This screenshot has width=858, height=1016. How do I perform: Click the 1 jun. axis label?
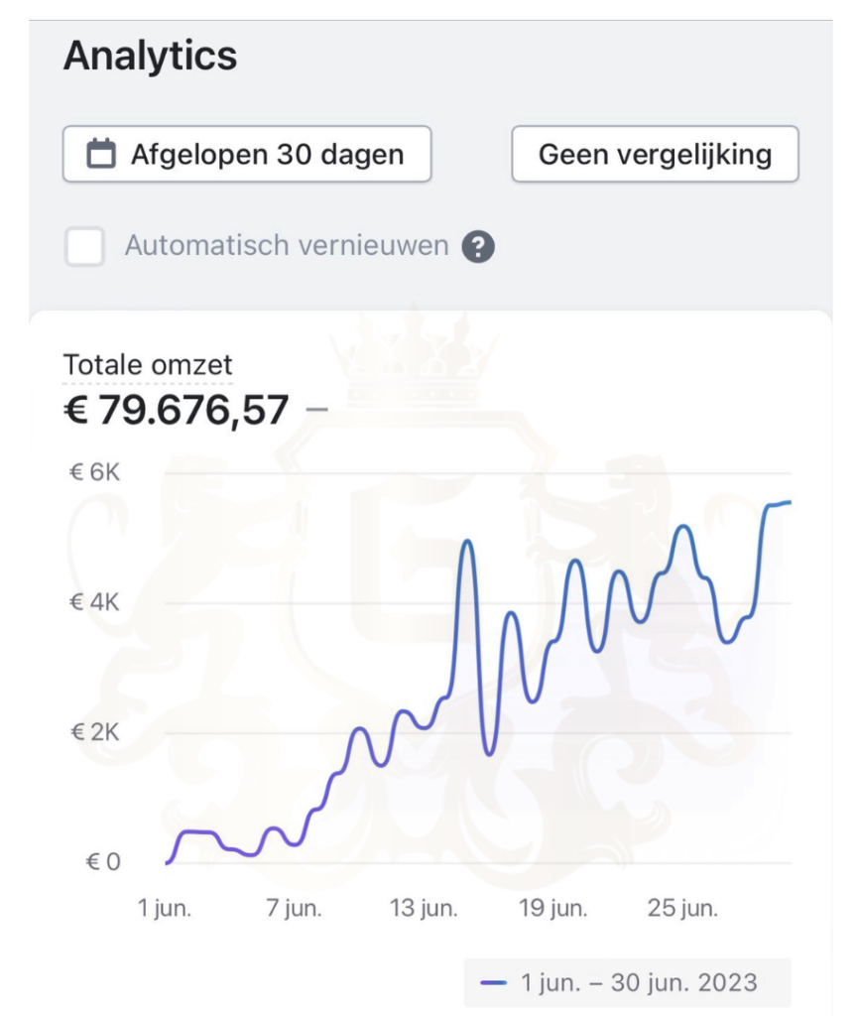pos(165,908)
